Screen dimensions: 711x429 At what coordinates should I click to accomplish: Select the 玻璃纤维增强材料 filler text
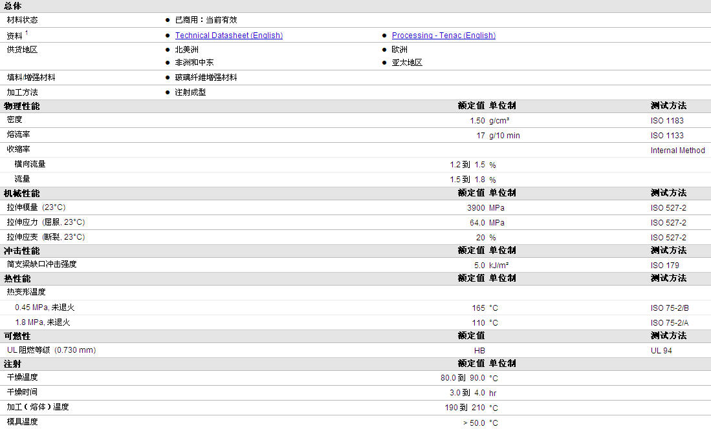(206, 78)
